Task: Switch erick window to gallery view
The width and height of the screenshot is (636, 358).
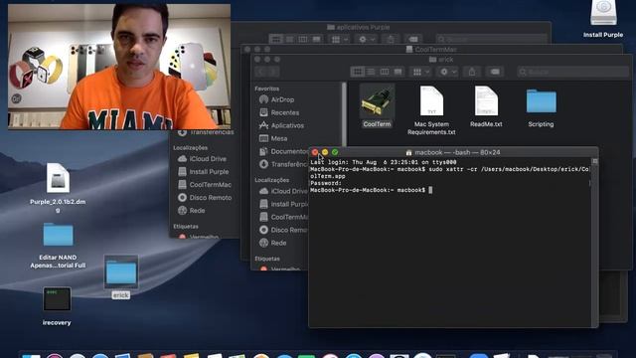Action: 397,72
